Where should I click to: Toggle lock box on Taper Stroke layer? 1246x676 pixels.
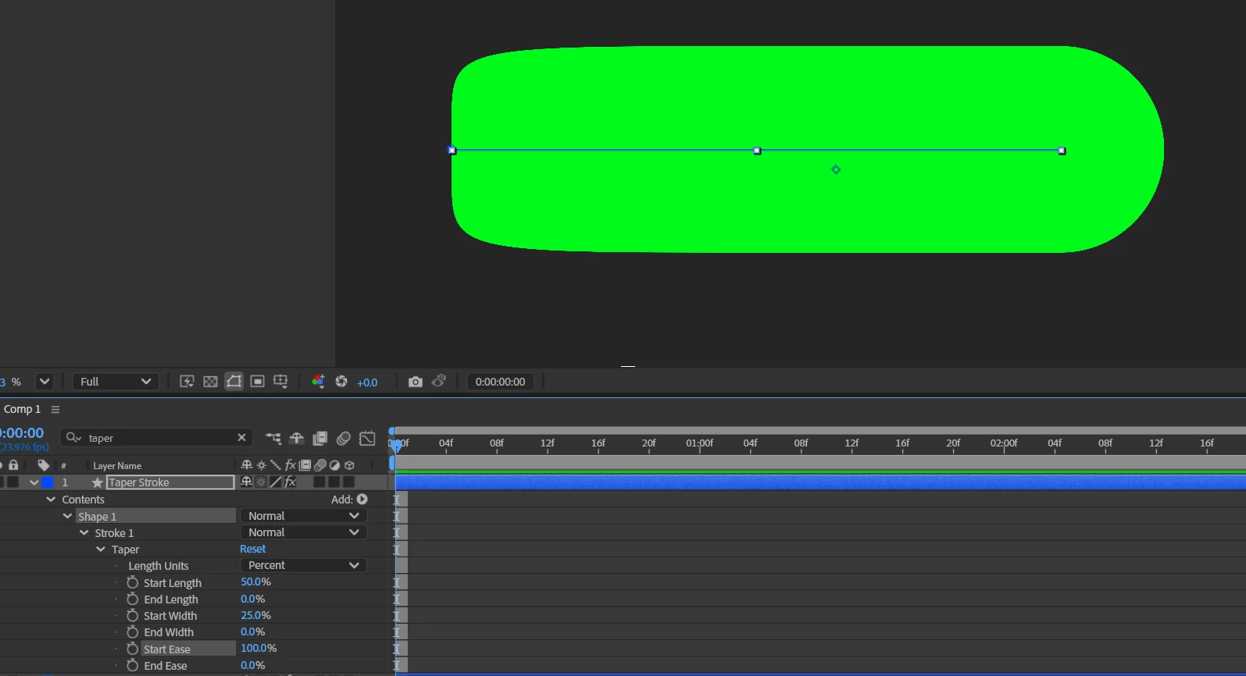coord(13,482)
